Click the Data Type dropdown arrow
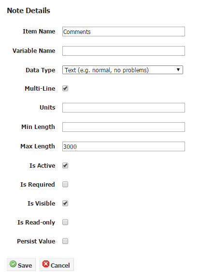This screenshot has height=273, width=200. point(178,70)
